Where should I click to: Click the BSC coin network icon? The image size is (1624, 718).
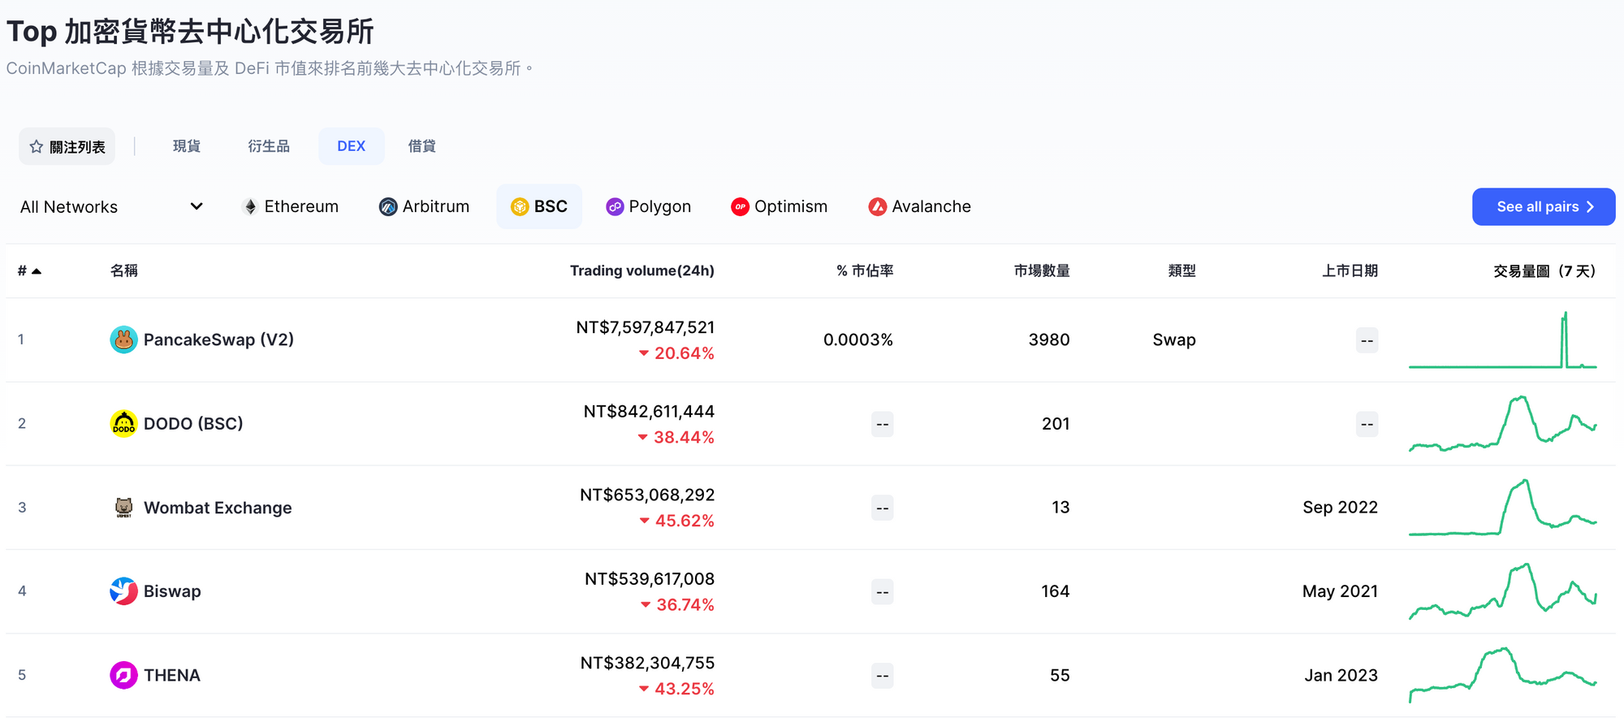click(x=520, y=207)
